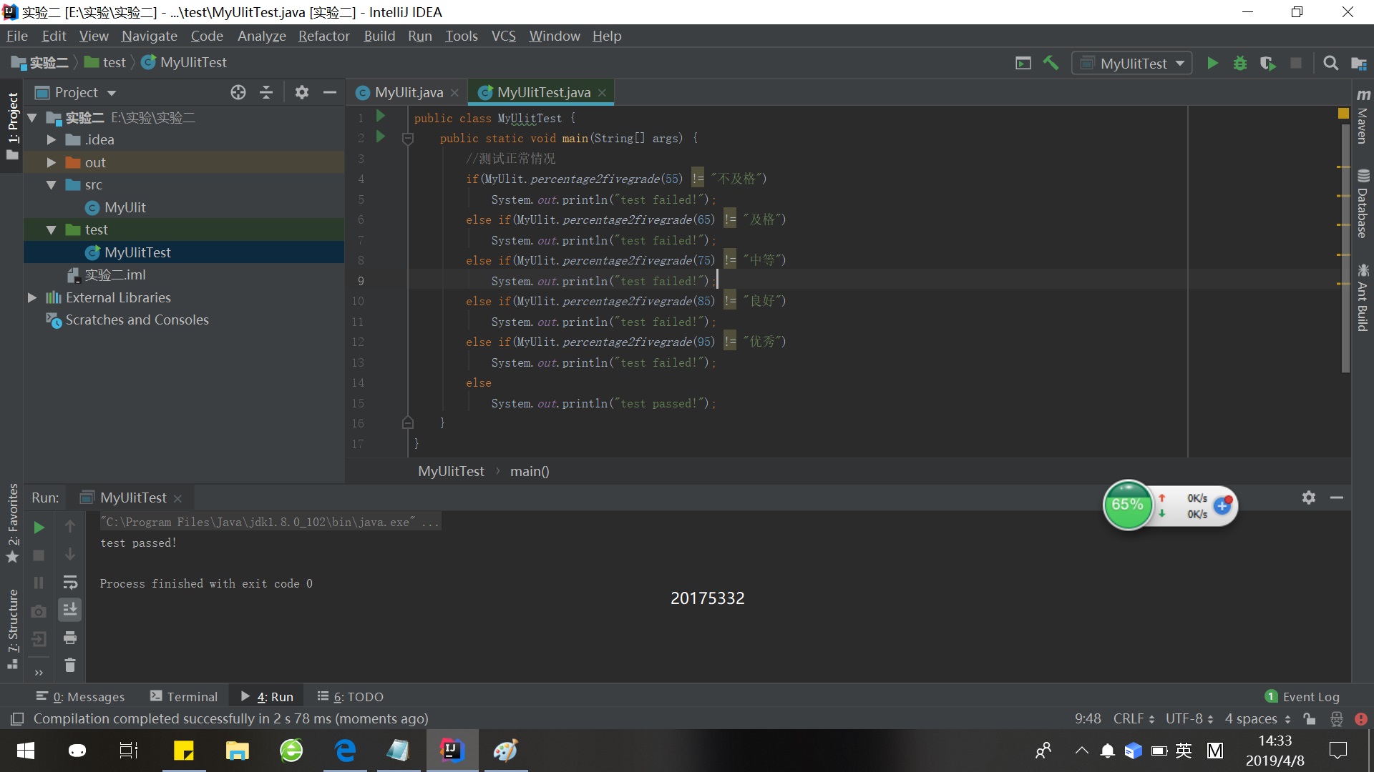Image resolution: width=1374 pixels, height=772 pixels.
Task: Switch to the MyUlit.java editor tab
Action: click(409, 92)
